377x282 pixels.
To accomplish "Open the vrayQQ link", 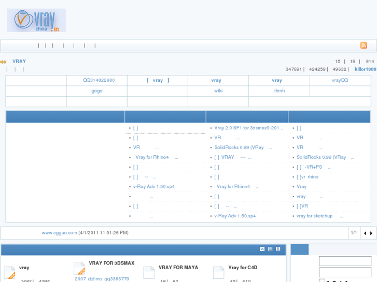I will click(x=340, y=80).
